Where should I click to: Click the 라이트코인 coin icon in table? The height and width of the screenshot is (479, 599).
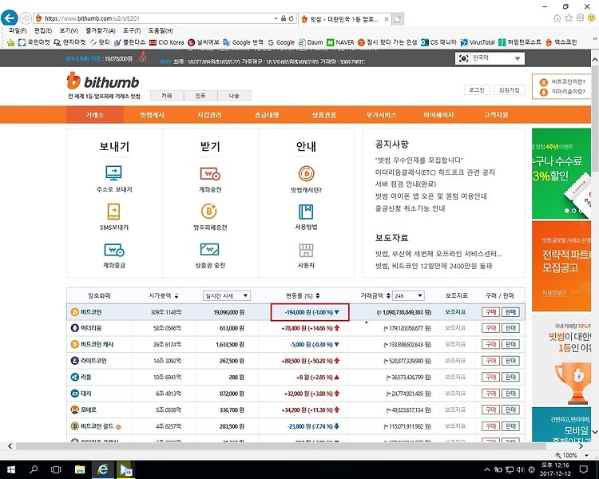pyautogui.click(x=74, y=361)
